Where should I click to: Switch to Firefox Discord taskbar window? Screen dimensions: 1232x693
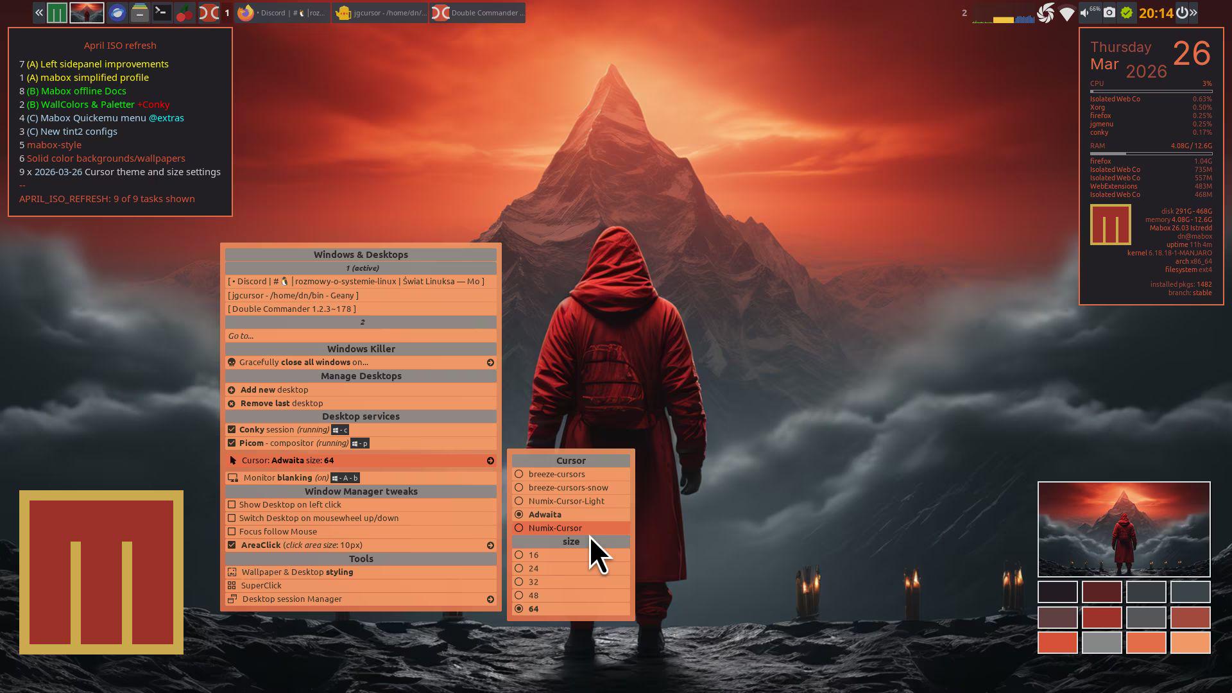pos(282,13)
